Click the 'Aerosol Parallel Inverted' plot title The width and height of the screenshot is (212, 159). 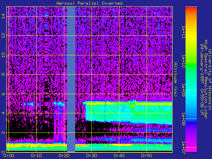89,3
